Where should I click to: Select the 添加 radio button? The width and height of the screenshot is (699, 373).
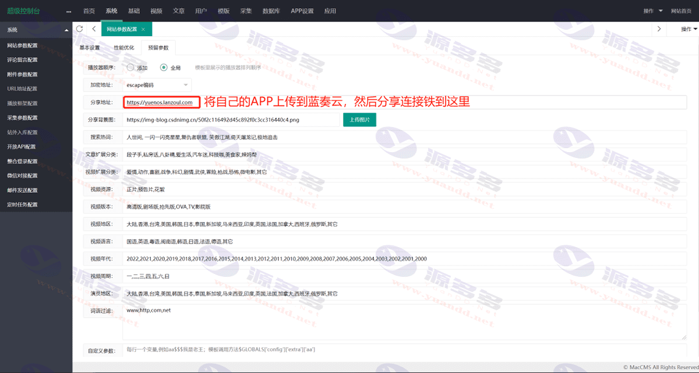130,68
